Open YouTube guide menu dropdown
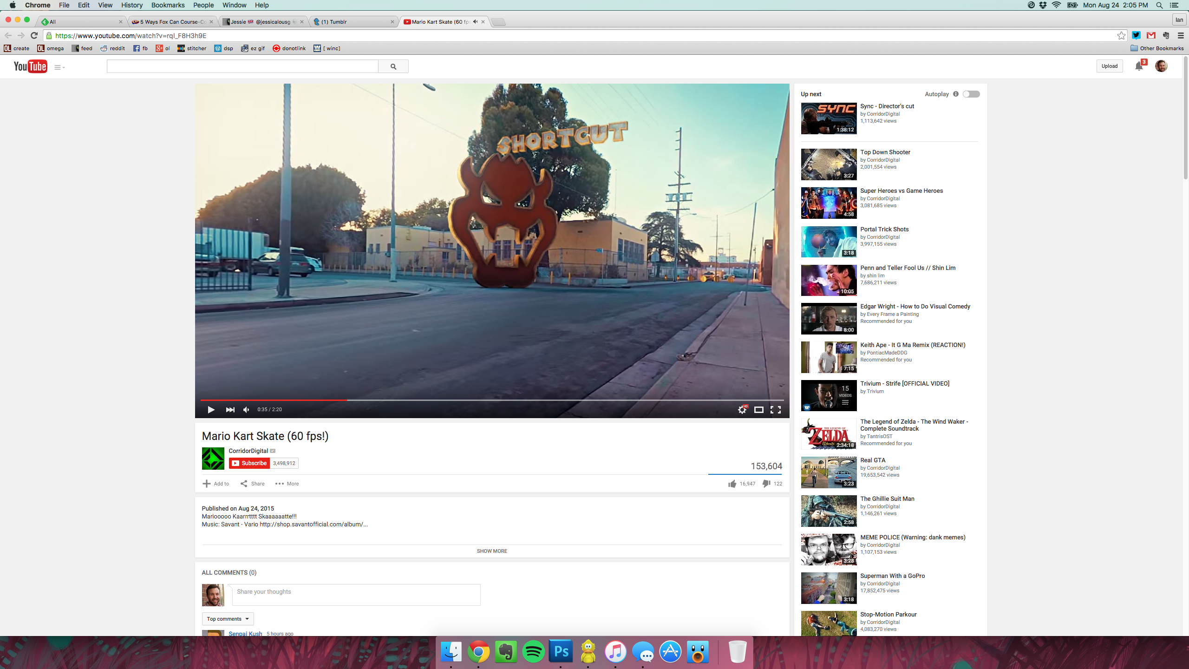This screenshot has height=669, width=1189. tap(59, 67)
